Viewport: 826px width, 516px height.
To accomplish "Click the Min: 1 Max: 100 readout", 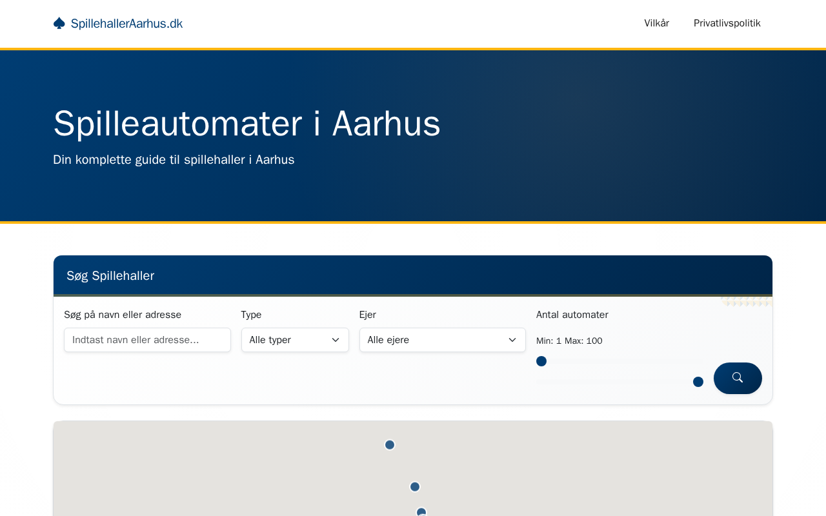I will point(569,341).
